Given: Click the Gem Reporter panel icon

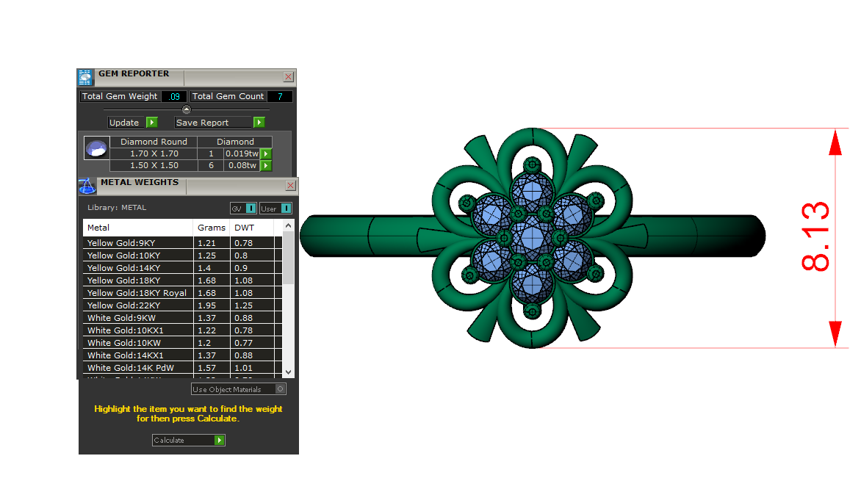Looking at the screenshot, I should 86,78.
